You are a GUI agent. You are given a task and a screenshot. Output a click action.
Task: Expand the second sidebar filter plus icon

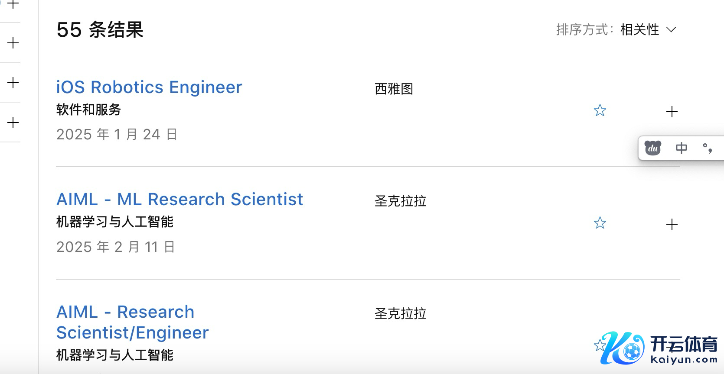point(13,43)
